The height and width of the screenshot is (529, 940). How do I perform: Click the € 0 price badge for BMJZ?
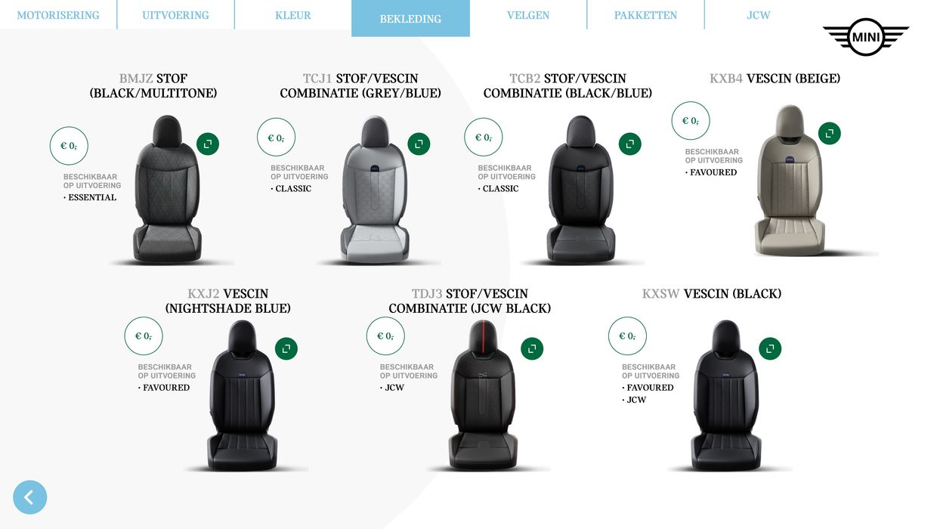(x=69, y=146)
